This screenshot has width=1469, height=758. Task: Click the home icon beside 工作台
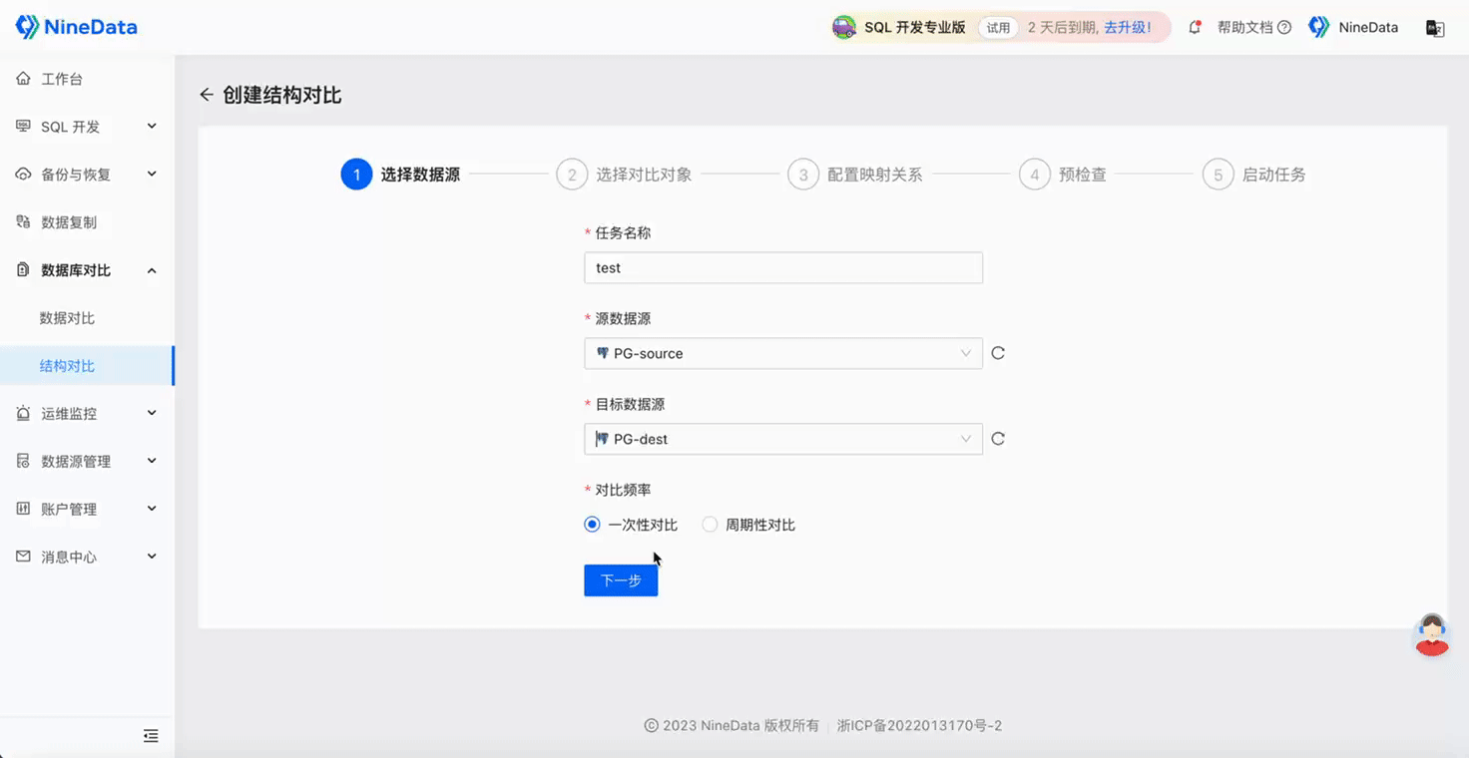(x=23, y=79)
